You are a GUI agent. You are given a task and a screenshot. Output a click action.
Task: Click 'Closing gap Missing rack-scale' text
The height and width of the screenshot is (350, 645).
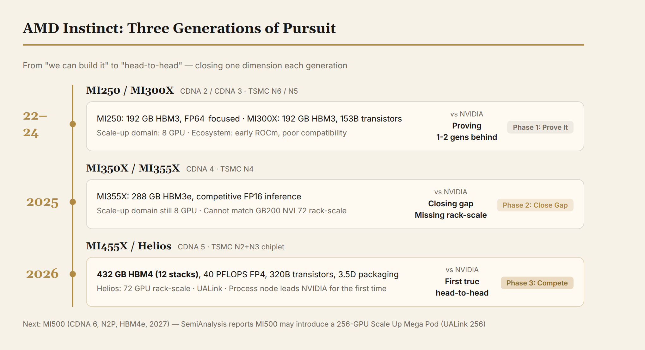[451, 209]
